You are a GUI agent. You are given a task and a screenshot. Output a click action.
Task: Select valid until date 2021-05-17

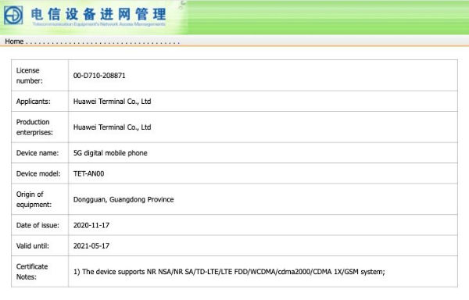pos(91,246)
